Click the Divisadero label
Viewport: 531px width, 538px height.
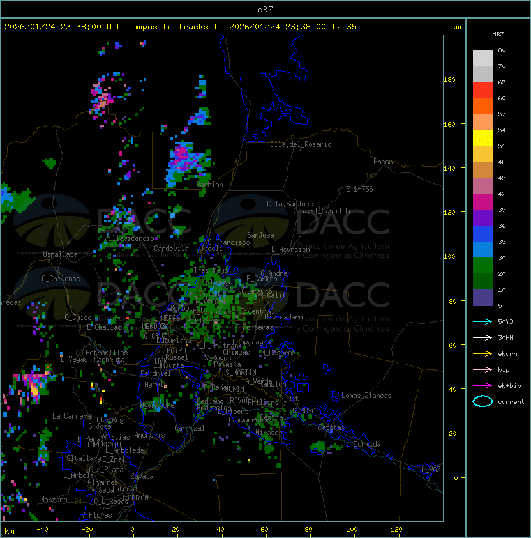284,317
